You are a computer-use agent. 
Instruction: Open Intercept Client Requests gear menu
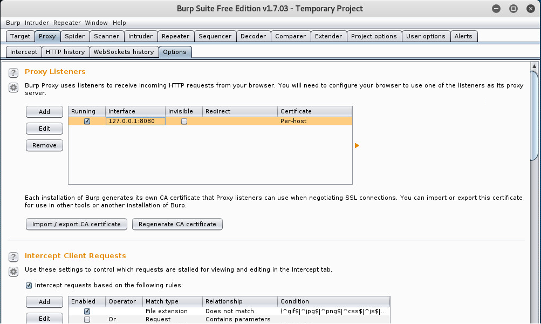[13, 272]
